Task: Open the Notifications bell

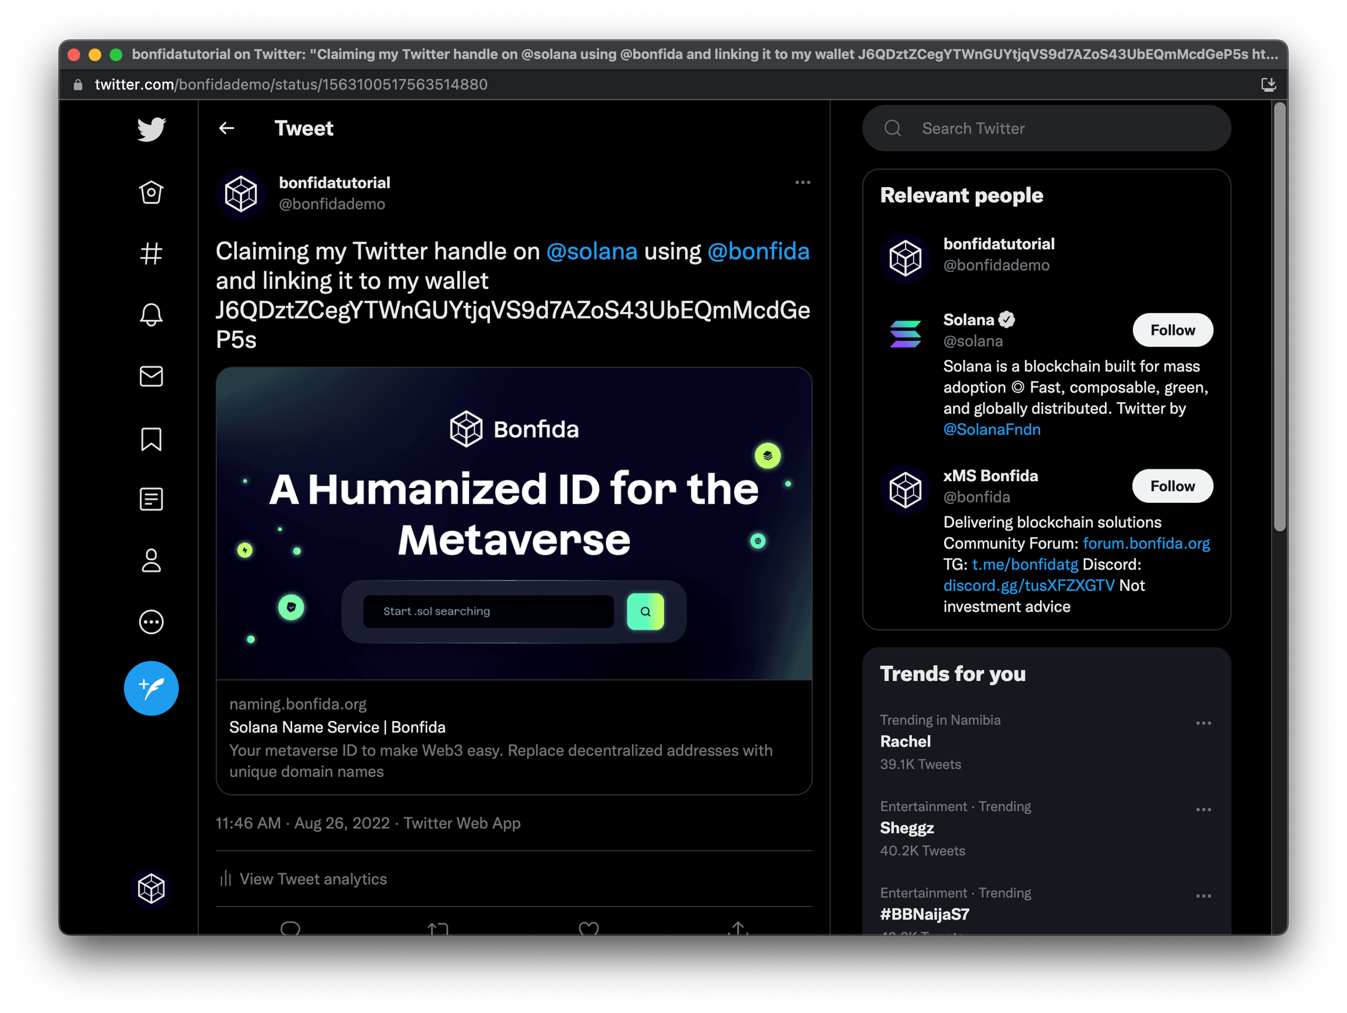Action: pyautogui.click(x=151, y=314)
